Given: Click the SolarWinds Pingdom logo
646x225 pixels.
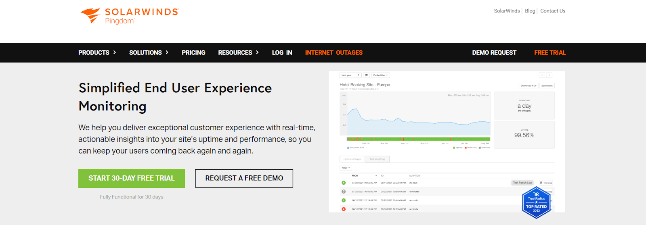Looking at the screenshot, I should [130, 16].
